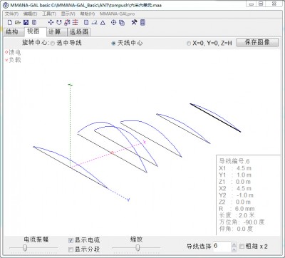This screenshot has width=285, height=258.
Task: Click the four-arrow move tool icon
Action: tap(51, 23)
